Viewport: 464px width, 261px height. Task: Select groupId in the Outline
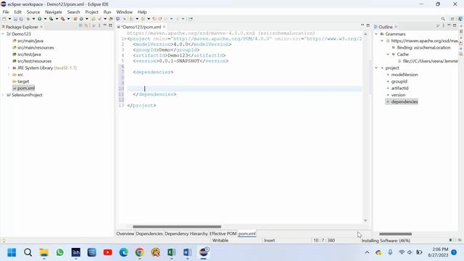coord(399,82)
